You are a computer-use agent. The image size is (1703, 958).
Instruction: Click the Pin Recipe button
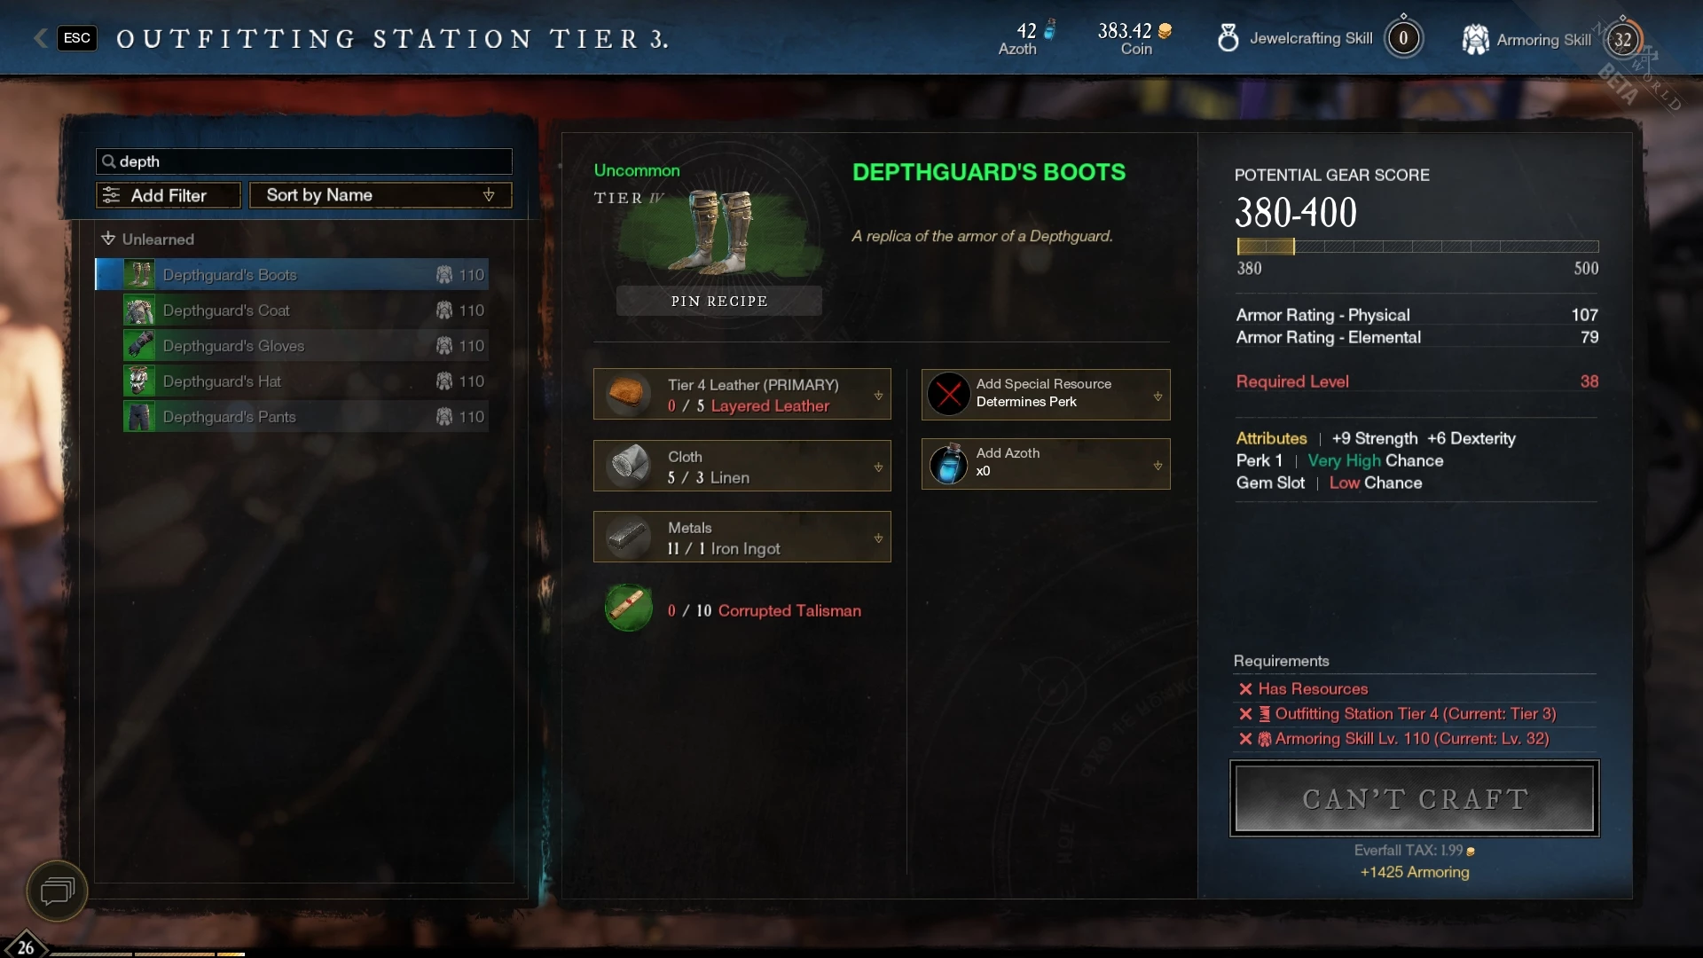[718, 301]
